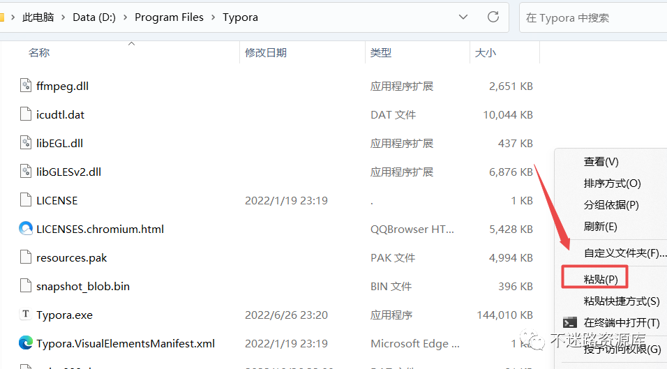Viewport: 667px width, 369px height.
Task: Select 刷新(E) from the context menu
Action: point(600,227)
